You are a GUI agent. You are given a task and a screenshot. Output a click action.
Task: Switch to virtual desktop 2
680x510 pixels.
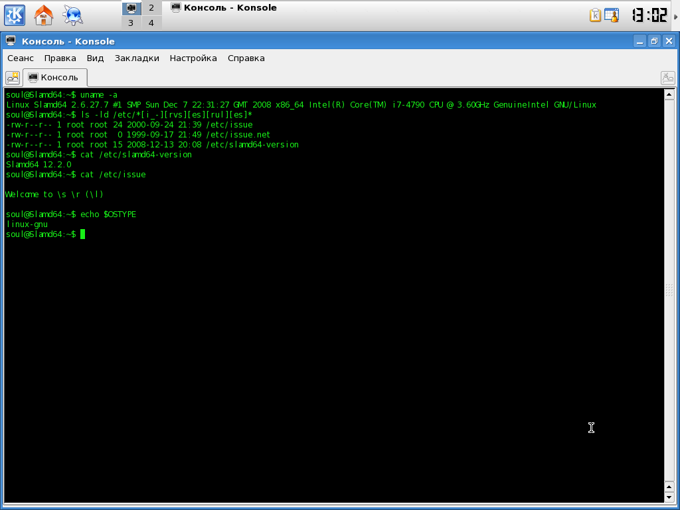(x=151, y=8)
